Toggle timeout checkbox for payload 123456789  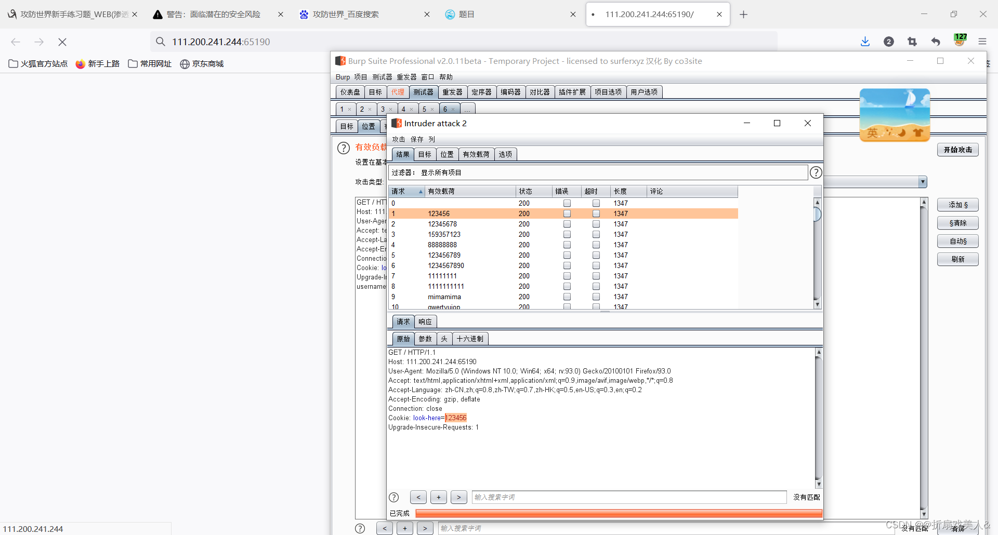(596, 255)
